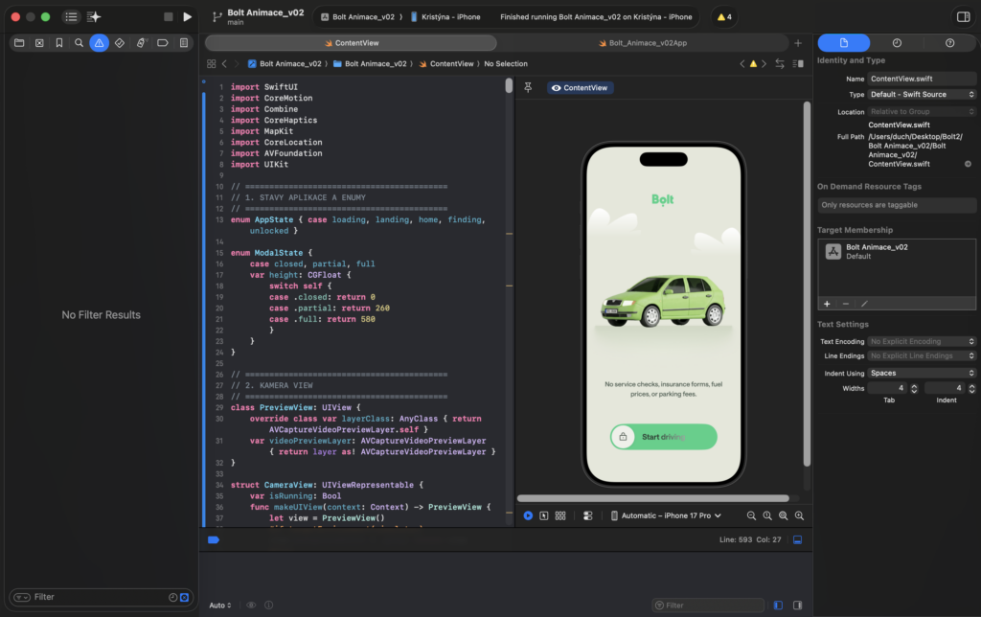Zoom in the preview canvas
This screenshot has width=981, height=617.
pyautogui.click(x=799, y=515)
